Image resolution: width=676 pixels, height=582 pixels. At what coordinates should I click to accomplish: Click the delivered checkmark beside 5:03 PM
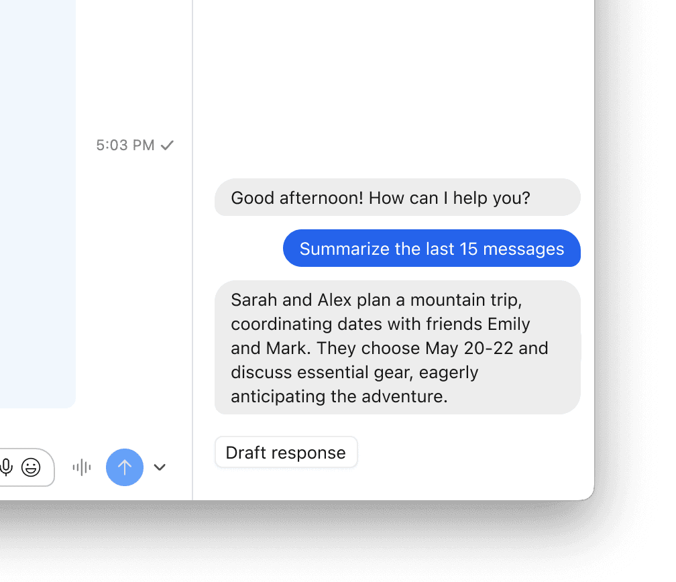pos(168,145)
